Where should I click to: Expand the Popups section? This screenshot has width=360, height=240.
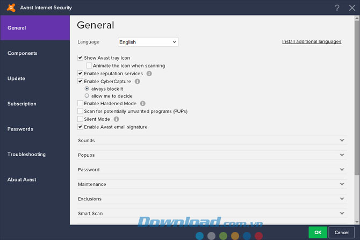point(212,155)
